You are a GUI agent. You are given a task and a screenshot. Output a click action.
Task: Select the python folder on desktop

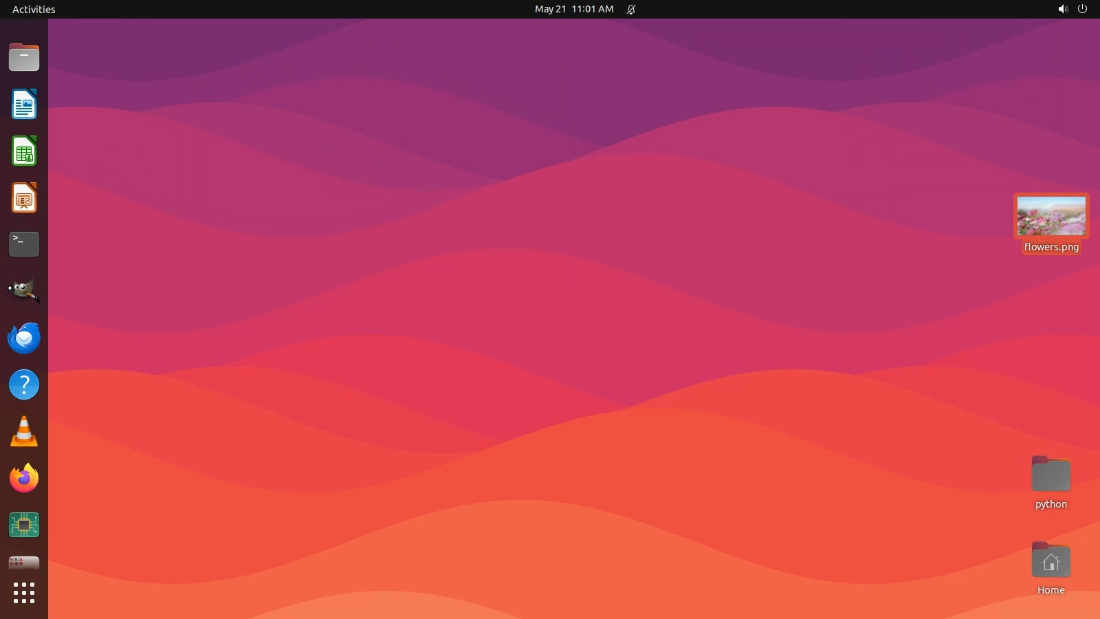tap(1050, 475)
